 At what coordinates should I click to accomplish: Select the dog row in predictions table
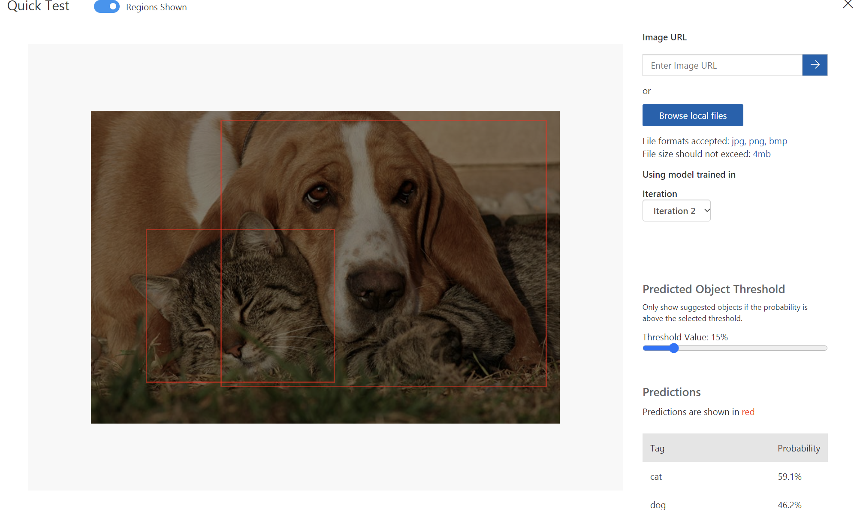tap(734, 505)
